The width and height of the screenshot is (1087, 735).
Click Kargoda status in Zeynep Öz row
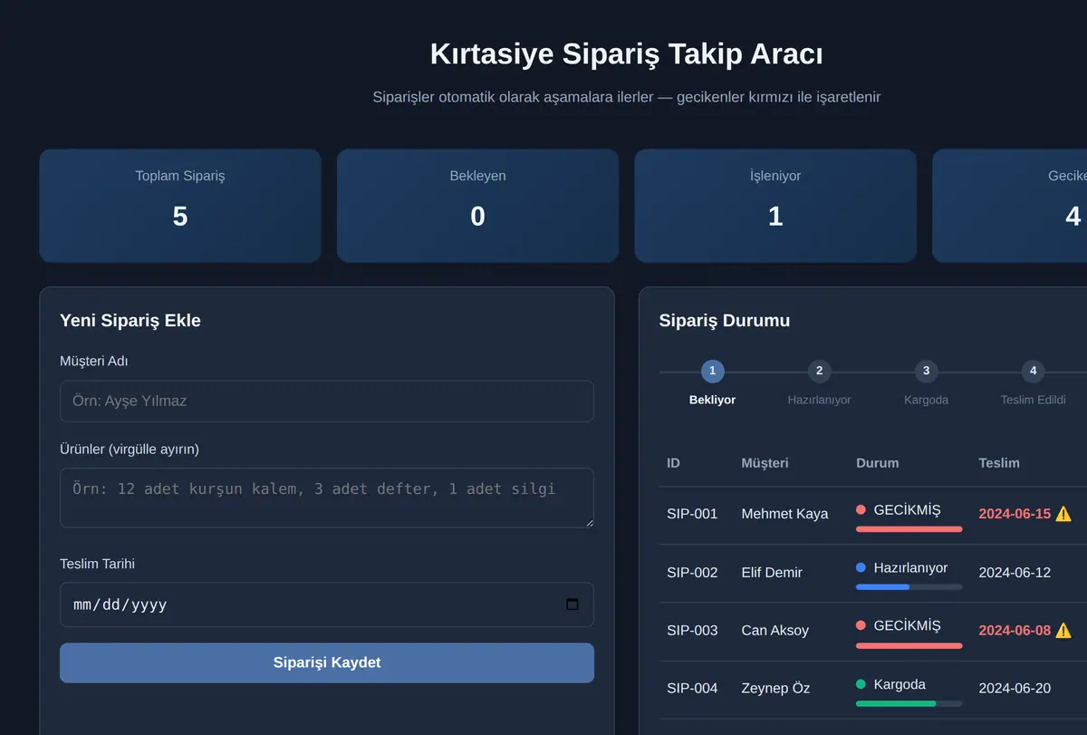click(x=899, y=684)
